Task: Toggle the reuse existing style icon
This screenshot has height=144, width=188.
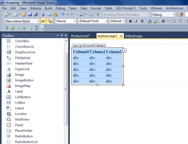Action: 50,21
